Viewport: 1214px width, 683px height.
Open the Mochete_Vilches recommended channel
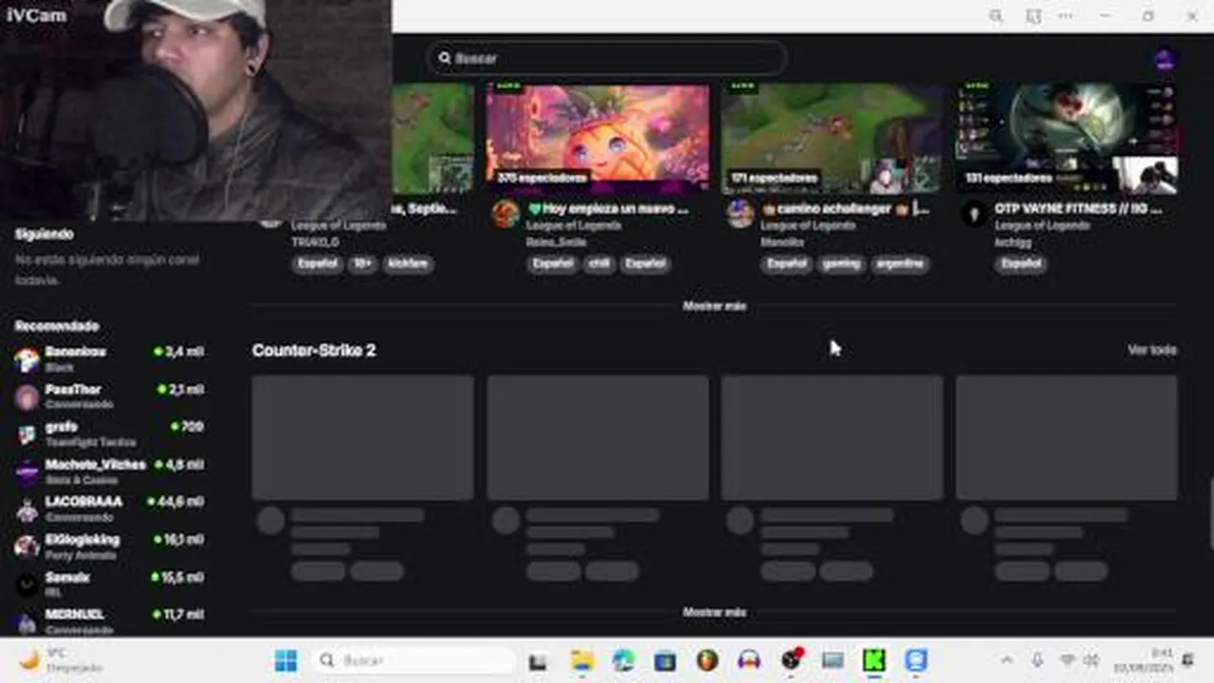tap(109, 471)
